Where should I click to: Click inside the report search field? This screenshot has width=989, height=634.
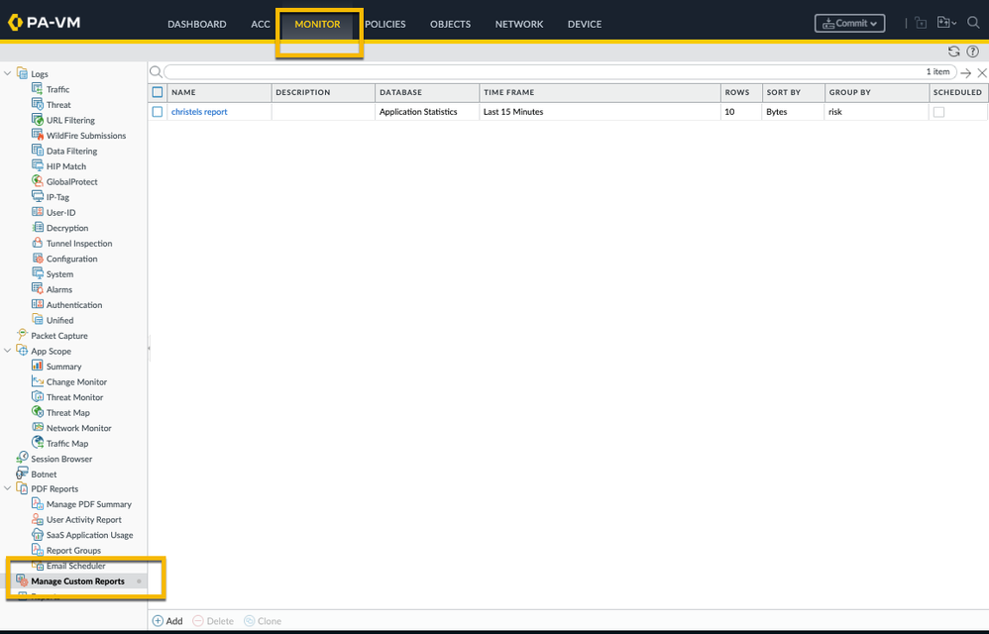tap(545, 72)
